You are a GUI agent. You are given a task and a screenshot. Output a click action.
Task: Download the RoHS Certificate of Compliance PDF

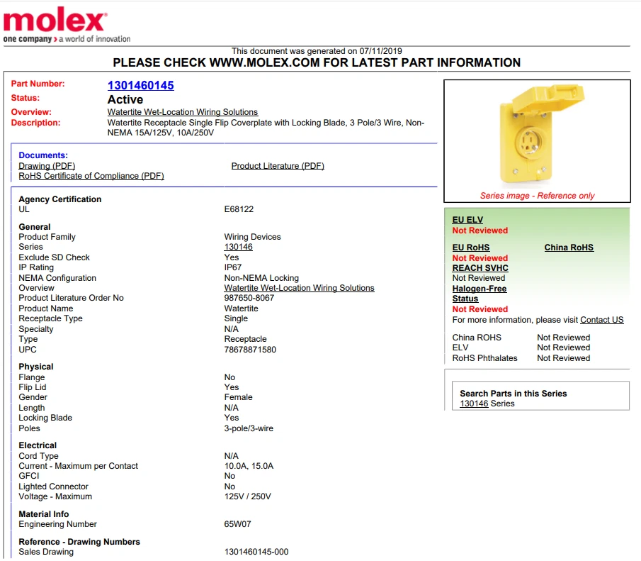pyautogui.click(x=91, y=176)
